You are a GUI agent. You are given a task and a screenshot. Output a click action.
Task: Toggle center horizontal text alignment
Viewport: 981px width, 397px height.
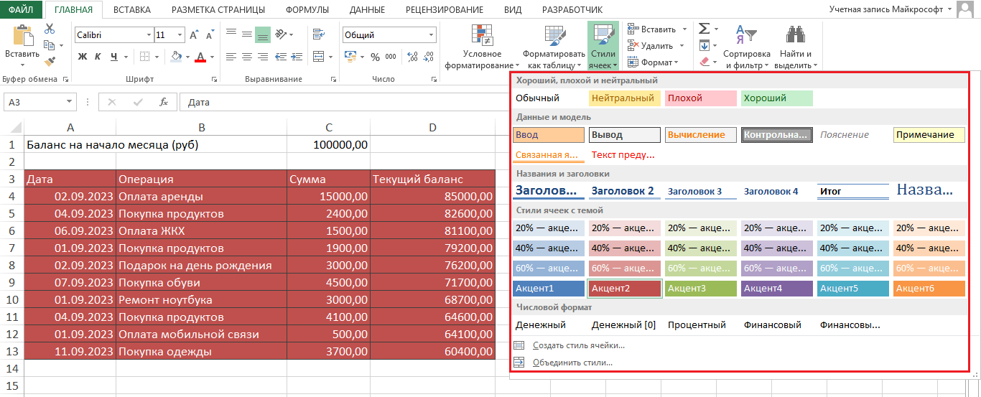(247, 57)
